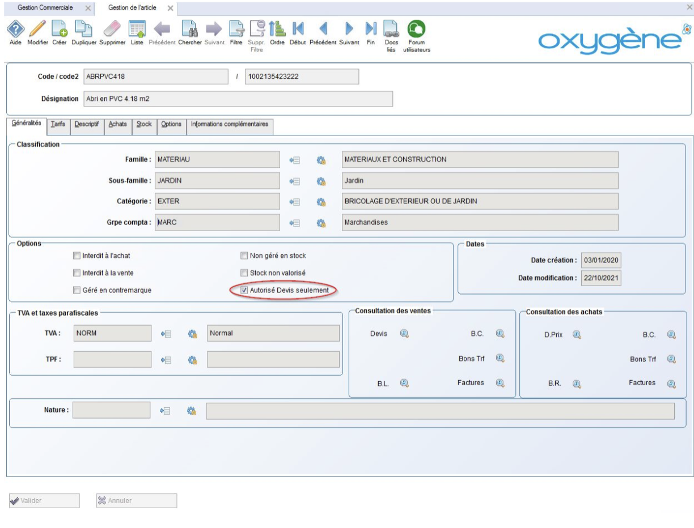694x528 pixels.
Task: Open the Stock tab
Action: point(144,126)
